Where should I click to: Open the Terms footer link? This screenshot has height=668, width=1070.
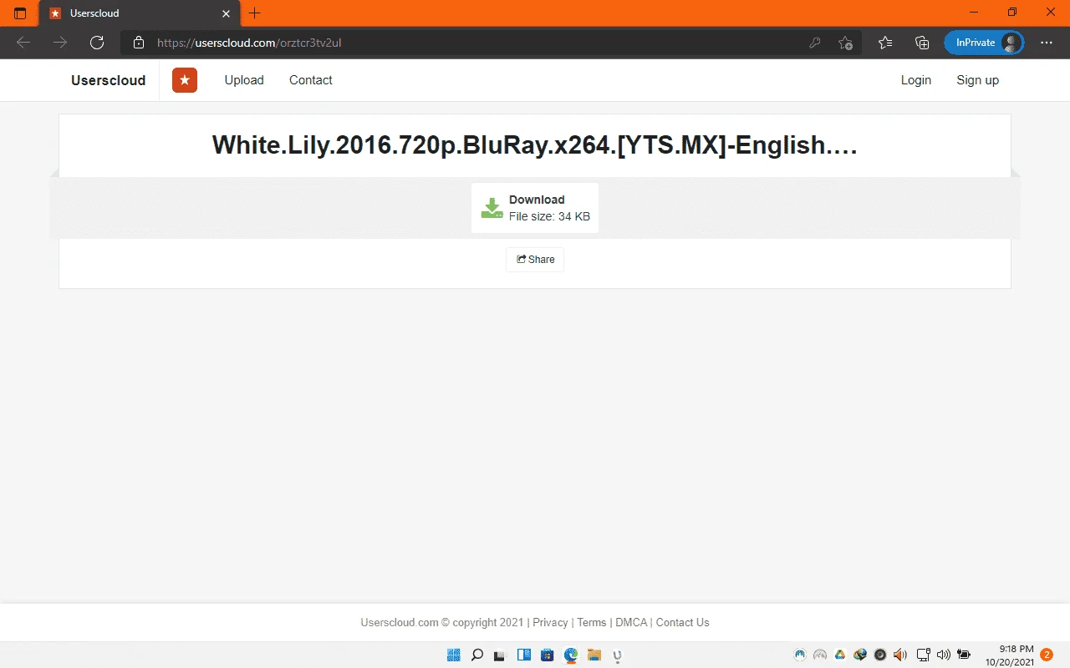click(592, 622)
